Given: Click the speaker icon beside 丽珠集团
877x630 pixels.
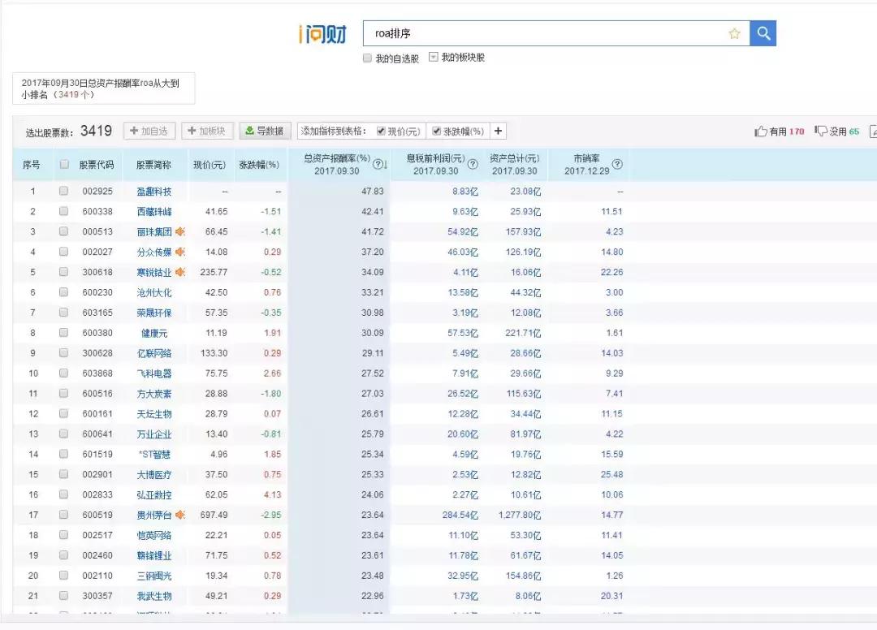Looking at the screenshot, I should click(180, 231).
